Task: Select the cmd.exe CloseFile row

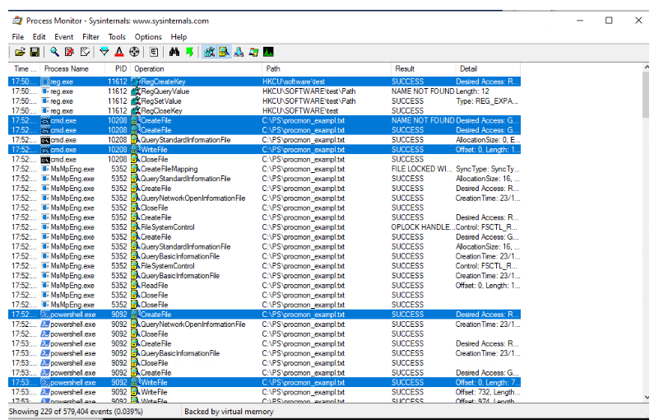Action: coord(264,159)
